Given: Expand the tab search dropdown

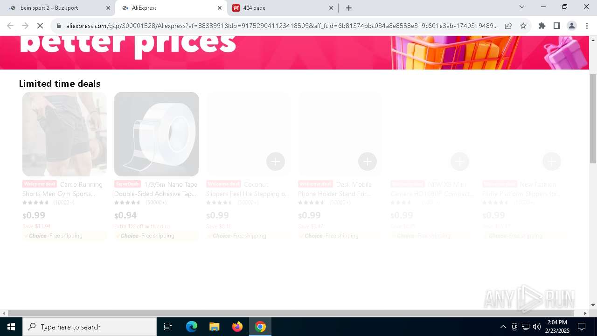Looking at the screenshot, I should tap(522, 7).
